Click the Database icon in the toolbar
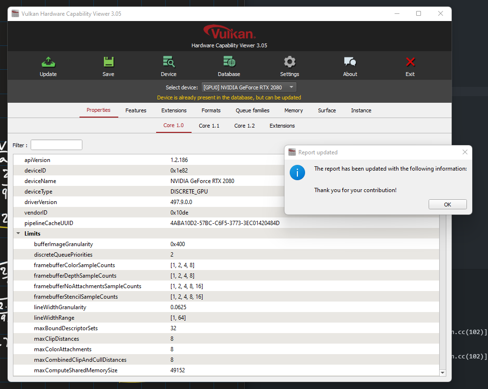The height and width of the screenshot is (389, 488). pyautogui.click(x=229, y=62)
